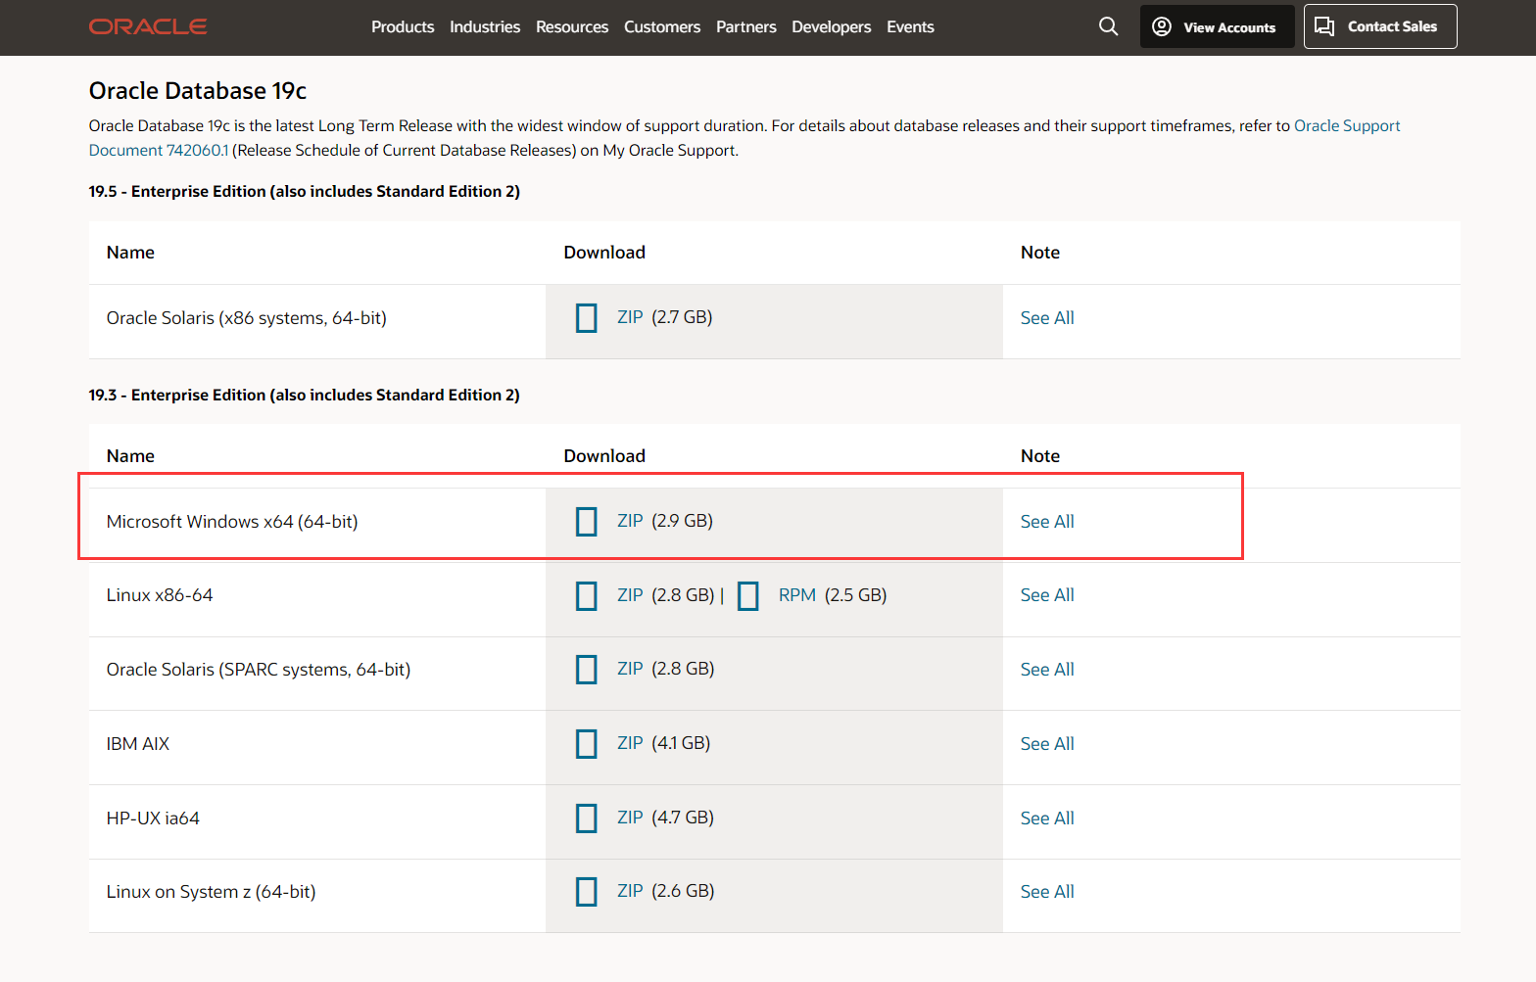Click download icon for Linux x86-64 RPM
The width and height of the screenshot is (1536, 982).
coord(748,595)
